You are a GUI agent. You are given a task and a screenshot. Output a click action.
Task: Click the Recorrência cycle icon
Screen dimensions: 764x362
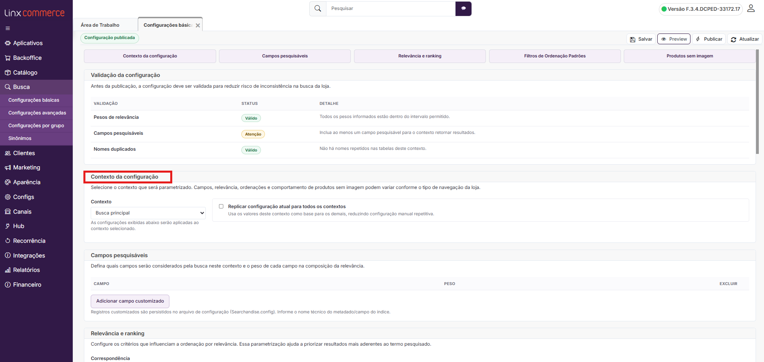tap(8, 241)
